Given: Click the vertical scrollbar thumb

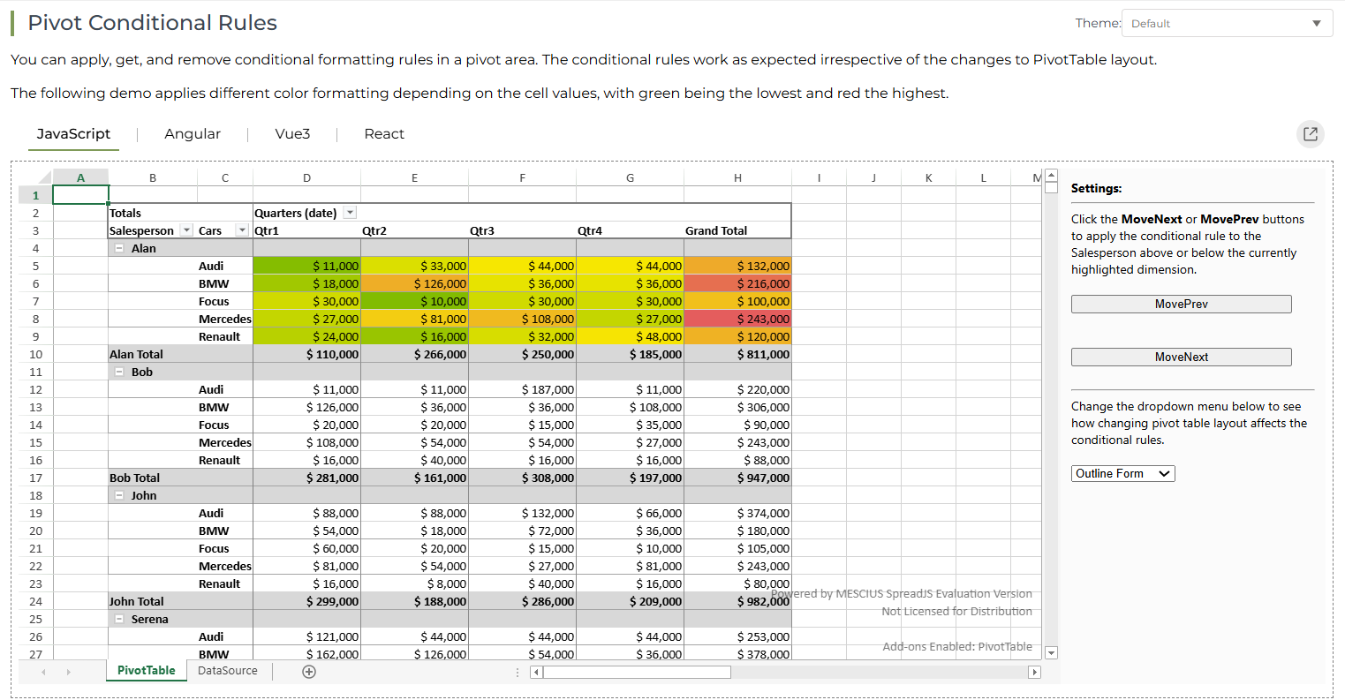Looking at the screenshot, I should tap(1051, 187).
